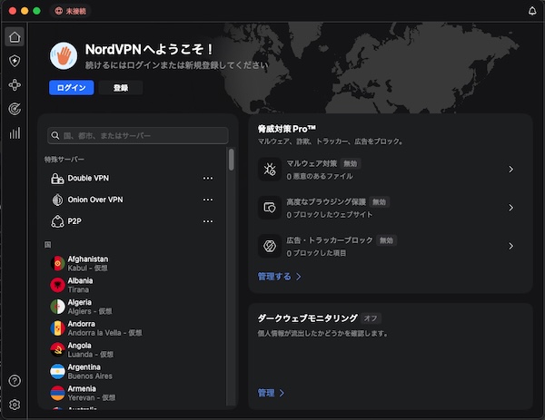Open the Home icon in sidebar
Screen dimensions: 545x420
coord(15,37)
